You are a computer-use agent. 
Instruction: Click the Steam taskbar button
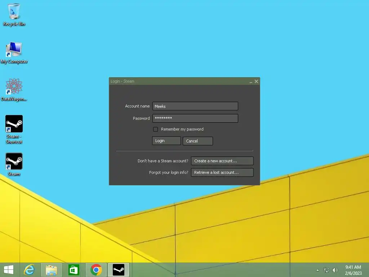[x=119, y=270]
